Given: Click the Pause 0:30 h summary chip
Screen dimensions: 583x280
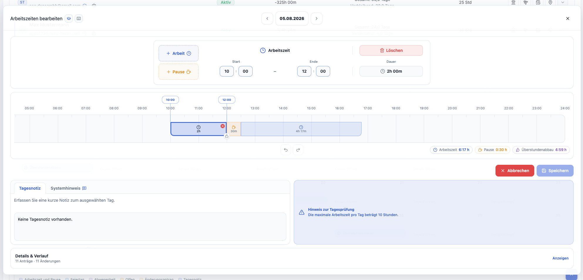Looking at the screenshot, I should click(493, 150).
